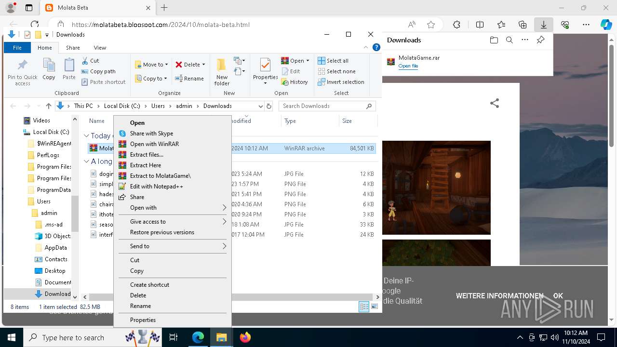Screen dimensions: 617x347
Task: Choose Open with WinRAR
Action: point(154,144)
